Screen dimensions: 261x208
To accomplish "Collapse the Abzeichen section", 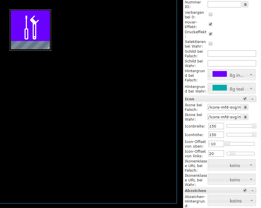I will coord(252,190).
